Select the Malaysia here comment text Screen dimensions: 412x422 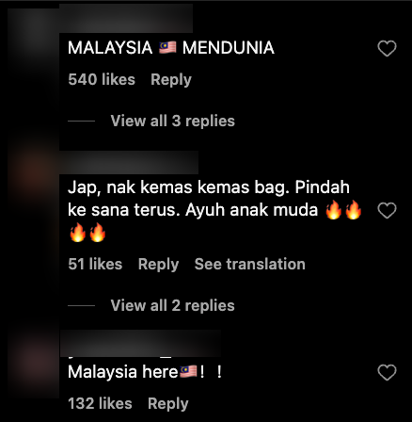(145, 372)
